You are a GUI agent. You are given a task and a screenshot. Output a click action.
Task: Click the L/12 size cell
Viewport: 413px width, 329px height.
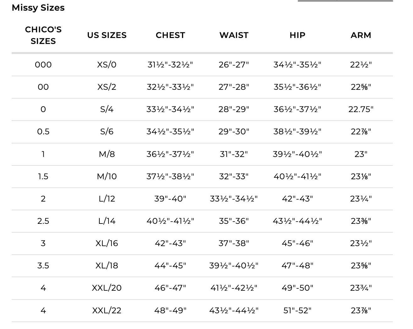click(107, 199)
